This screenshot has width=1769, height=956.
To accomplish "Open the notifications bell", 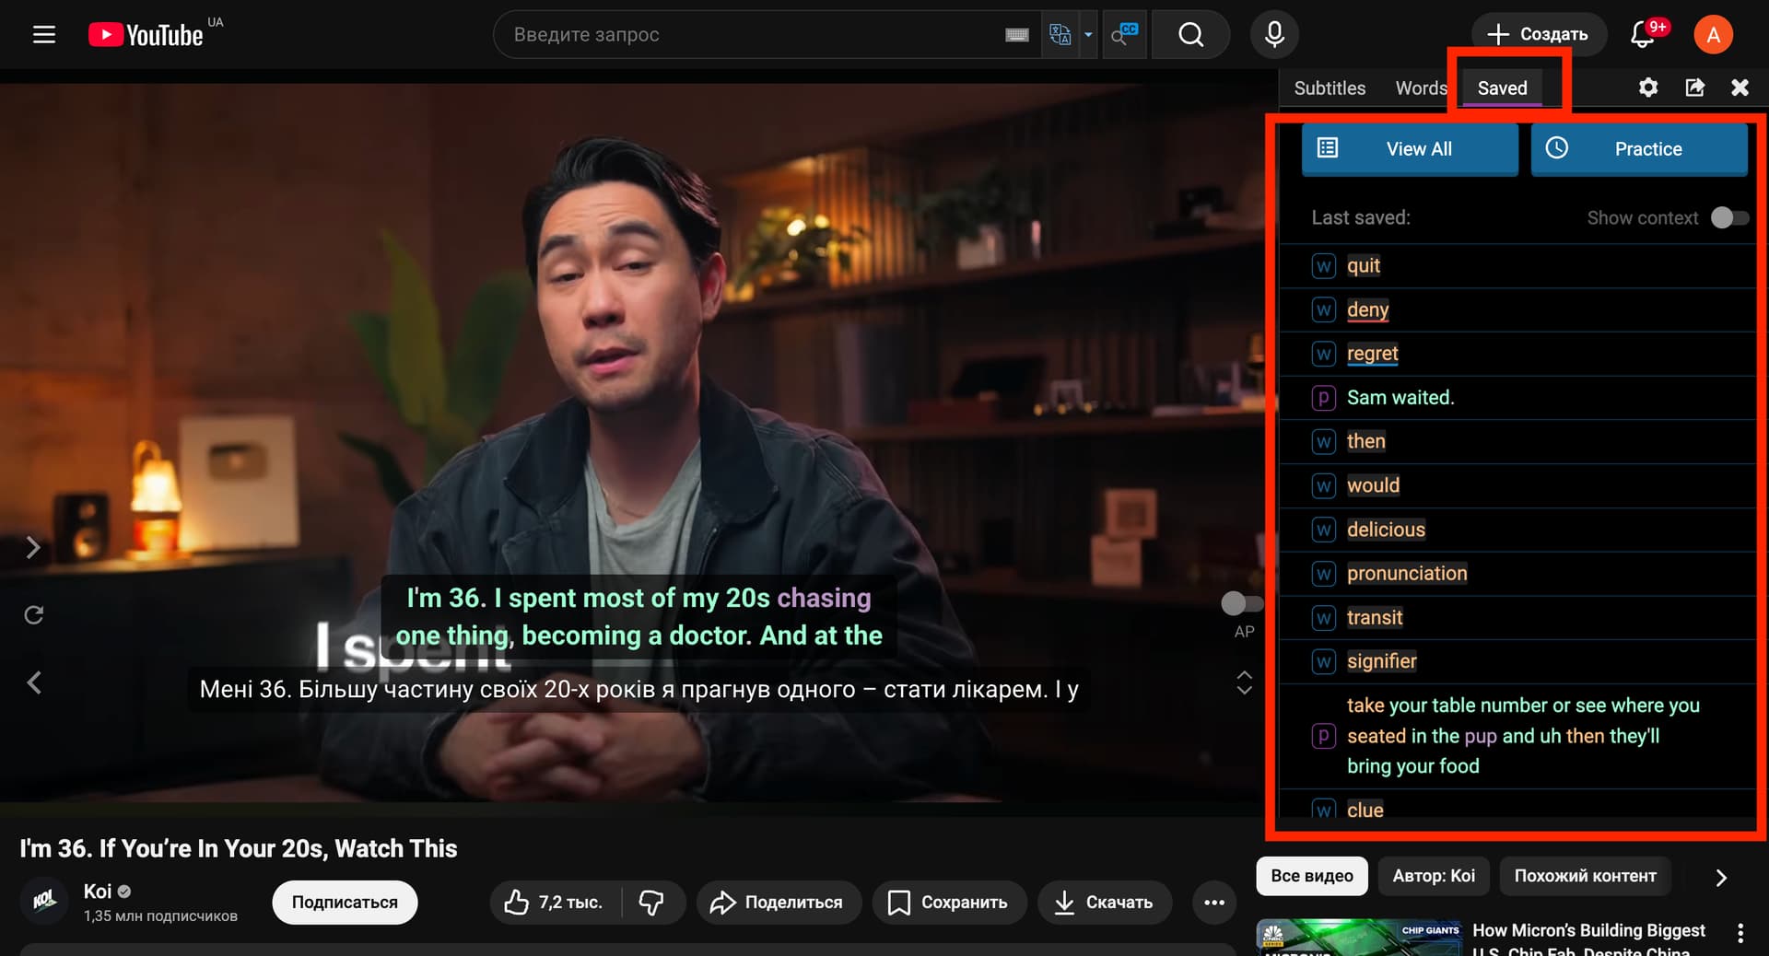I will coord(1643,35).
